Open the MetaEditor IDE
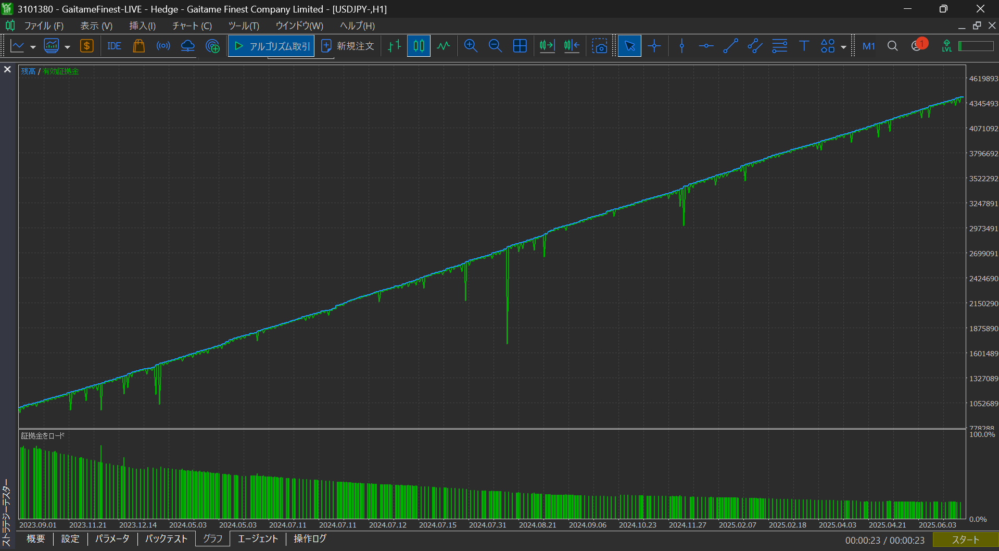The height and width of the screenshot is (551, 999). [x=114, y=46]
